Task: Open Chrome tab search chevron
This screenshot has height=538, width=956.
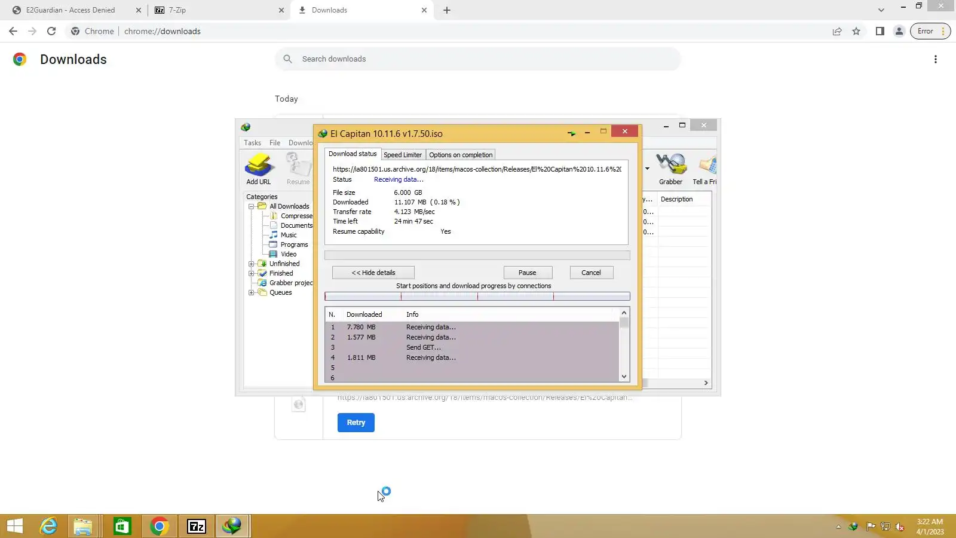Action: [x=881, y=10]
